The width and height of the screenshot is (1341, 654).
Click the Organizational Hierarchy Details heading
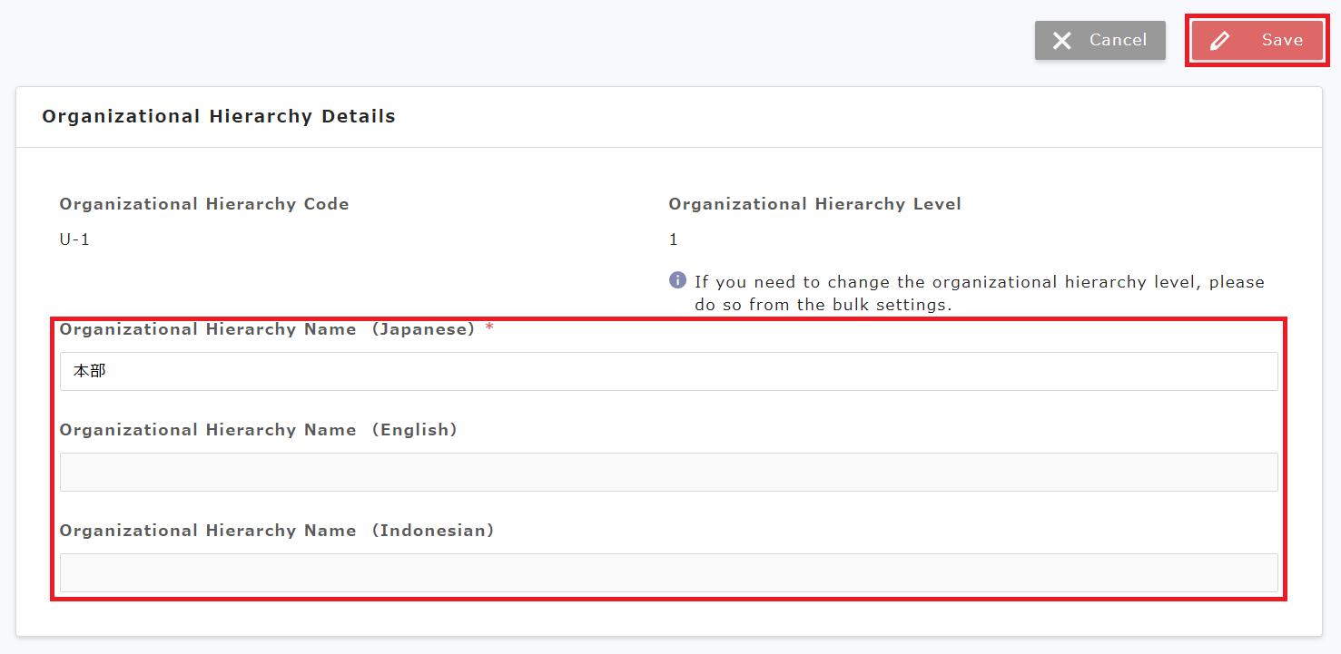pos(219,116)
